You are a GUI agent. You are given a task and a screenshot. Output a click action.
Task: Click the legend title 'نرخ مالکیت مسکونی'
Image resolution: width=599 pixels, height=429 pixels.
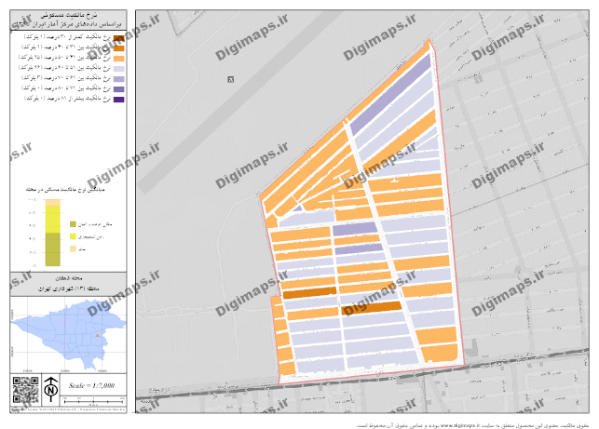(69, 15)
